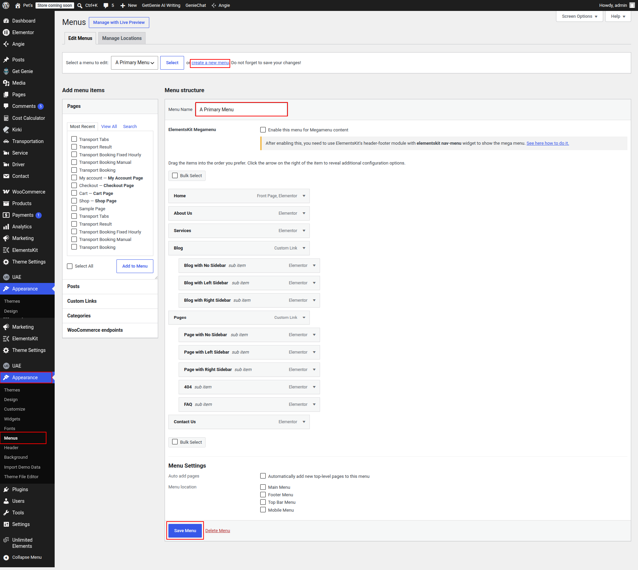The height and width of the screenshot is (570, 638).
Task: Enable this menu for Megamenu content
Action: [x=263, y=130]
